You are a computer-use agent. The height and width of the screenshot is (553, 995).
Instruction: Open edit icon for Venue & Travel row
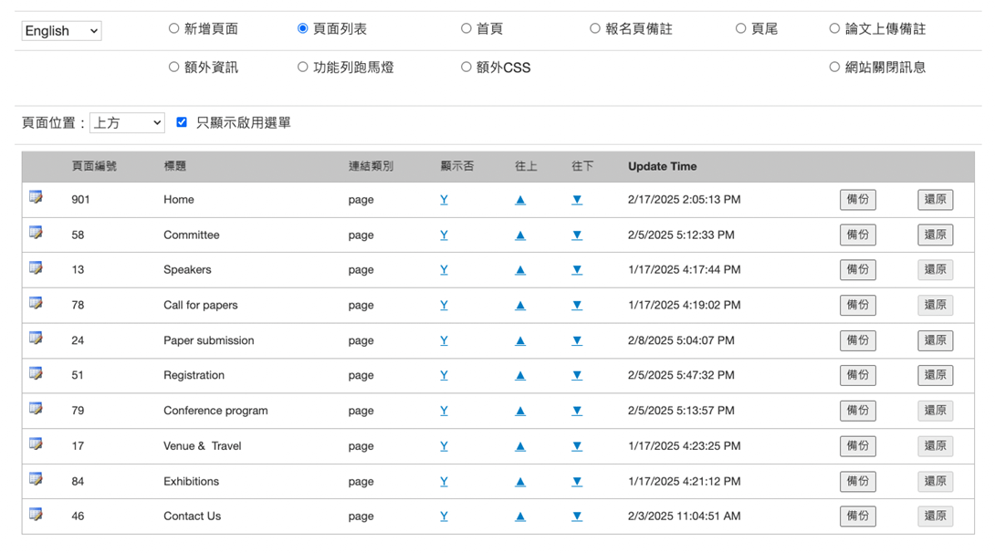click(x=37, y=443)
